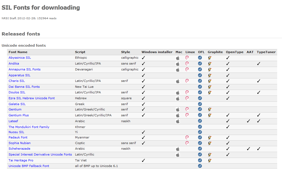Click the TypeTuner checkmark for Doulos SIL
The width and height of the screenshot is (282, 171).
point(258,93)
